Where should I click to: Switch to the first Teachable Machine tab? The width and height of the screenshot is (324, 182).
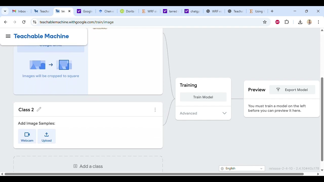[42, 11]
